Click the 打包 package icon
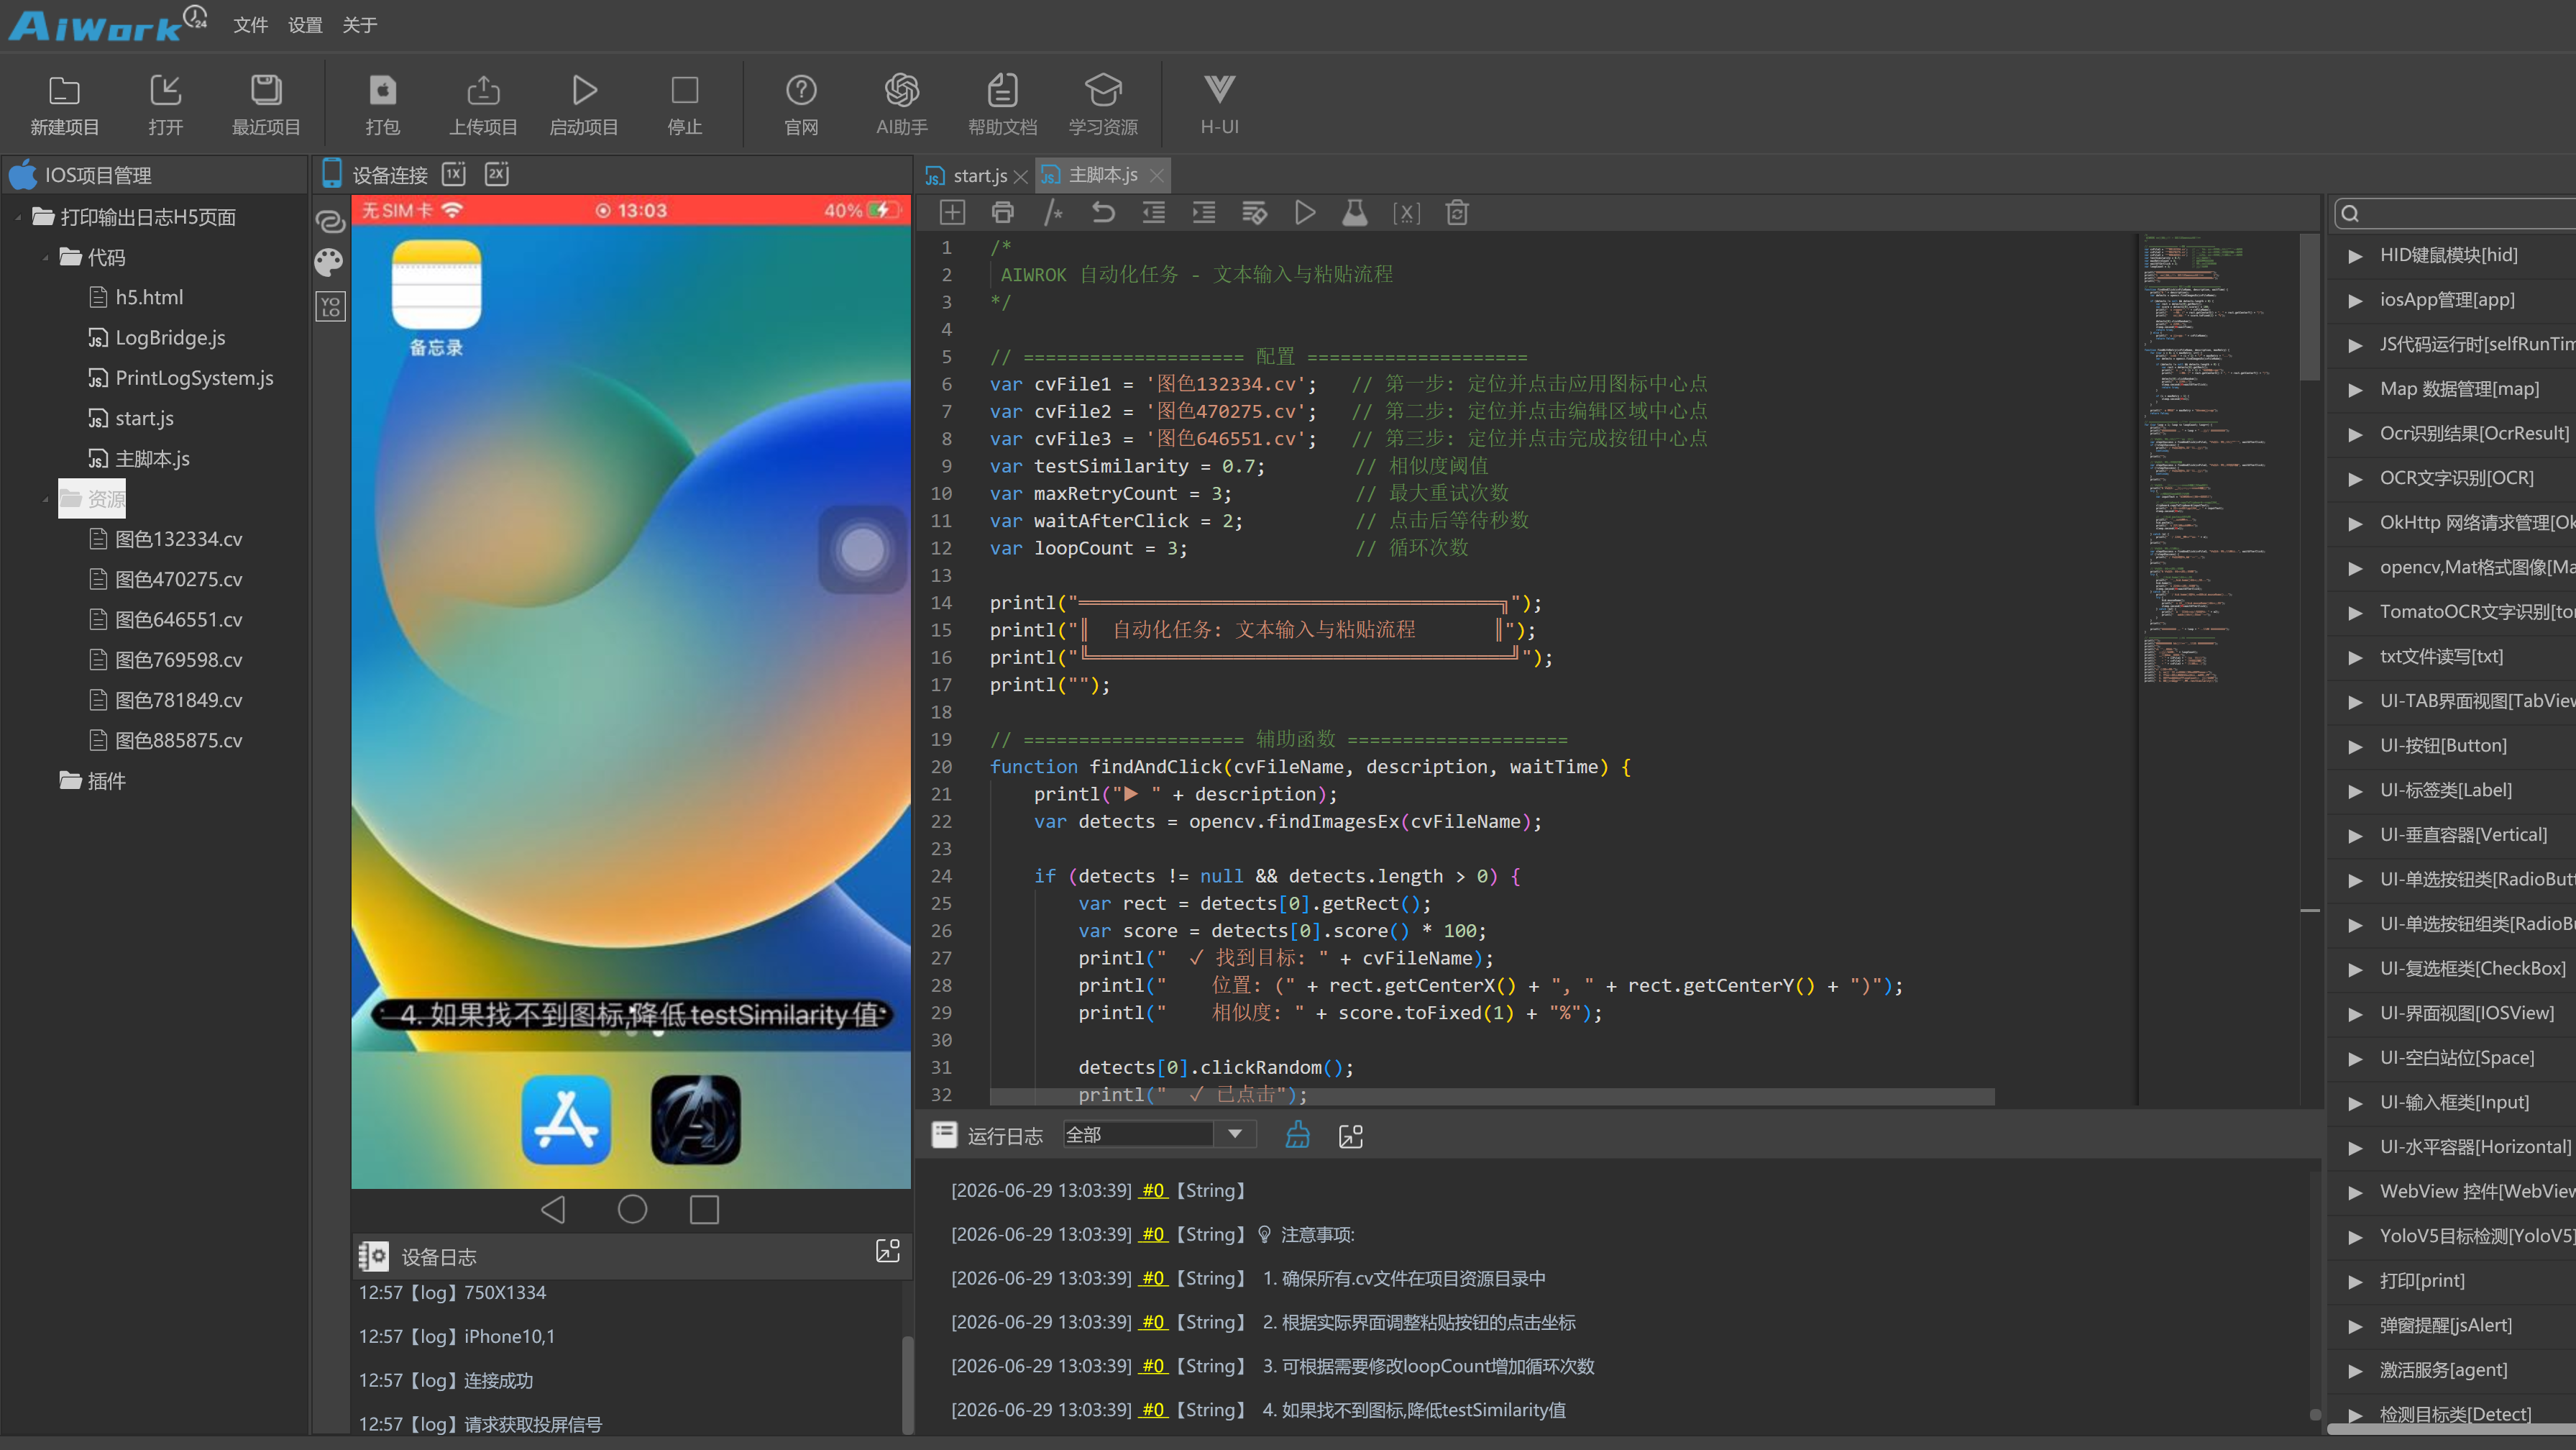The image size is (2576, 1450). (382, 104)
